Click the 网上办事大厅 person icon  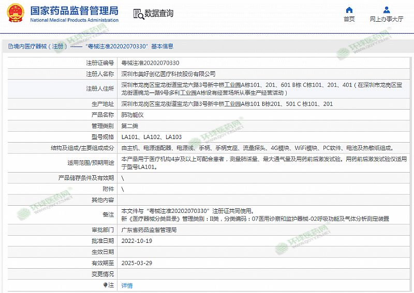pos(386,10)
